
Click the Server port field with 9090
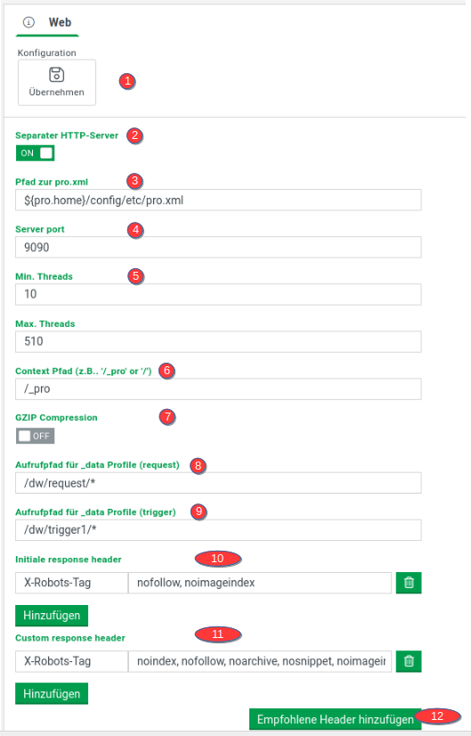point(218,248)
